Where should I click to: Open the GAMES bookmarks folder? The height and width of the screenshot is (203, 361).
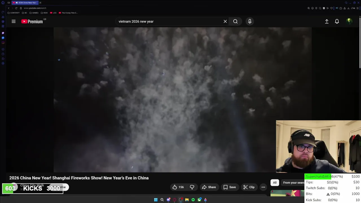tap(34, 13)
